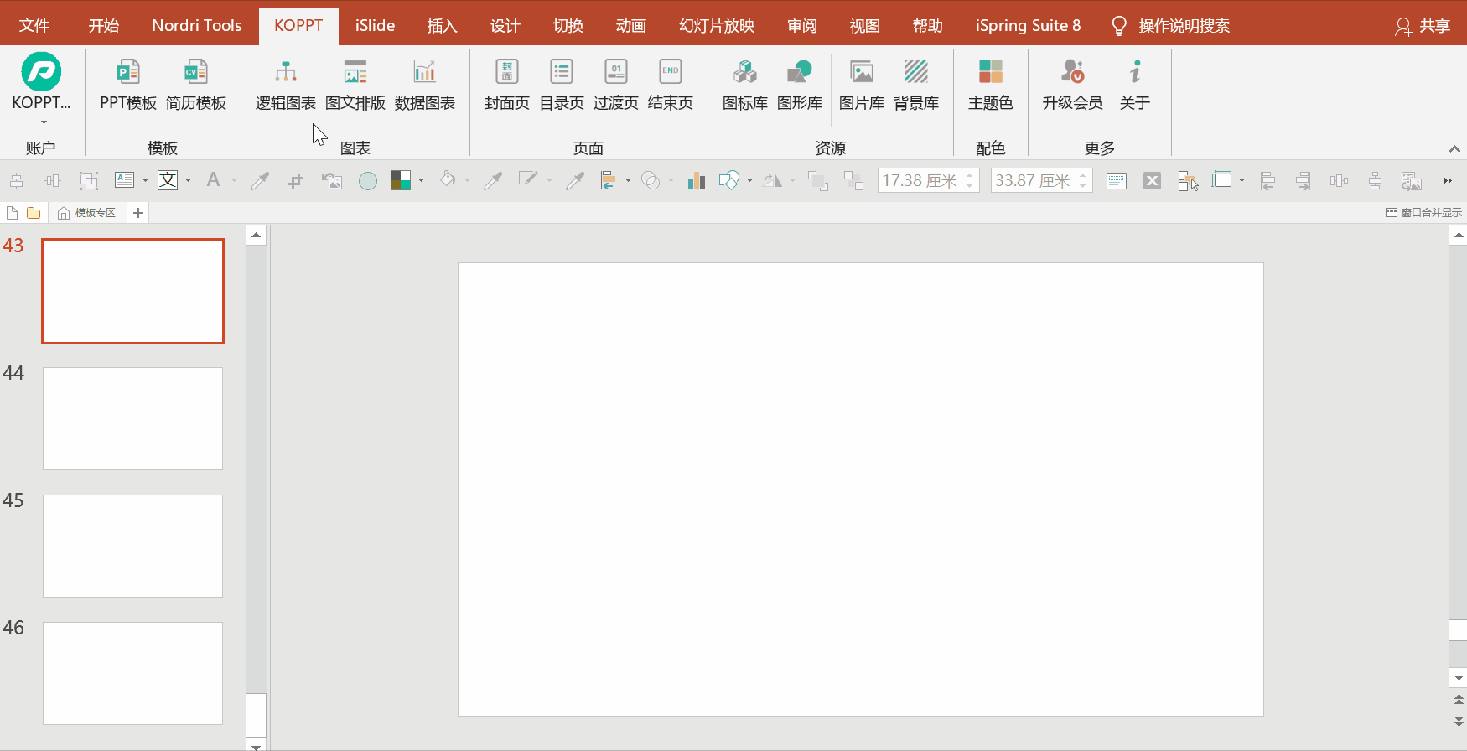This screenshot has height=751, width=1467.
Task: Open the 背景库 background library
Action: pyautogui.click(x=915, y=84)
